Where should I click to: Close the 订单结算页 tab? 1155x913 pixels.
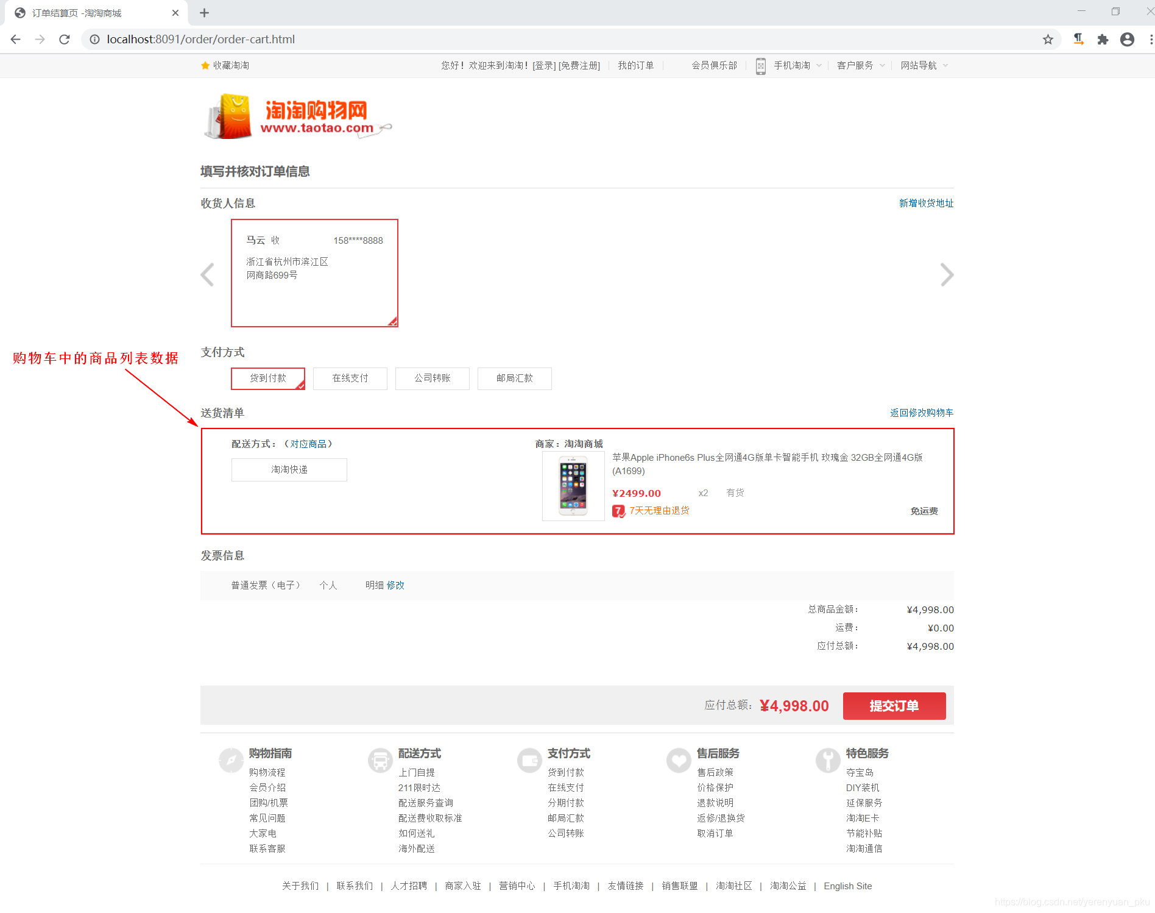175,13
